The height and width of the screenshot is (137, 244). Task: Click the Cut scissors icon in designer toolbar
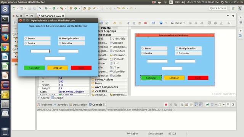tap(128, 23)
